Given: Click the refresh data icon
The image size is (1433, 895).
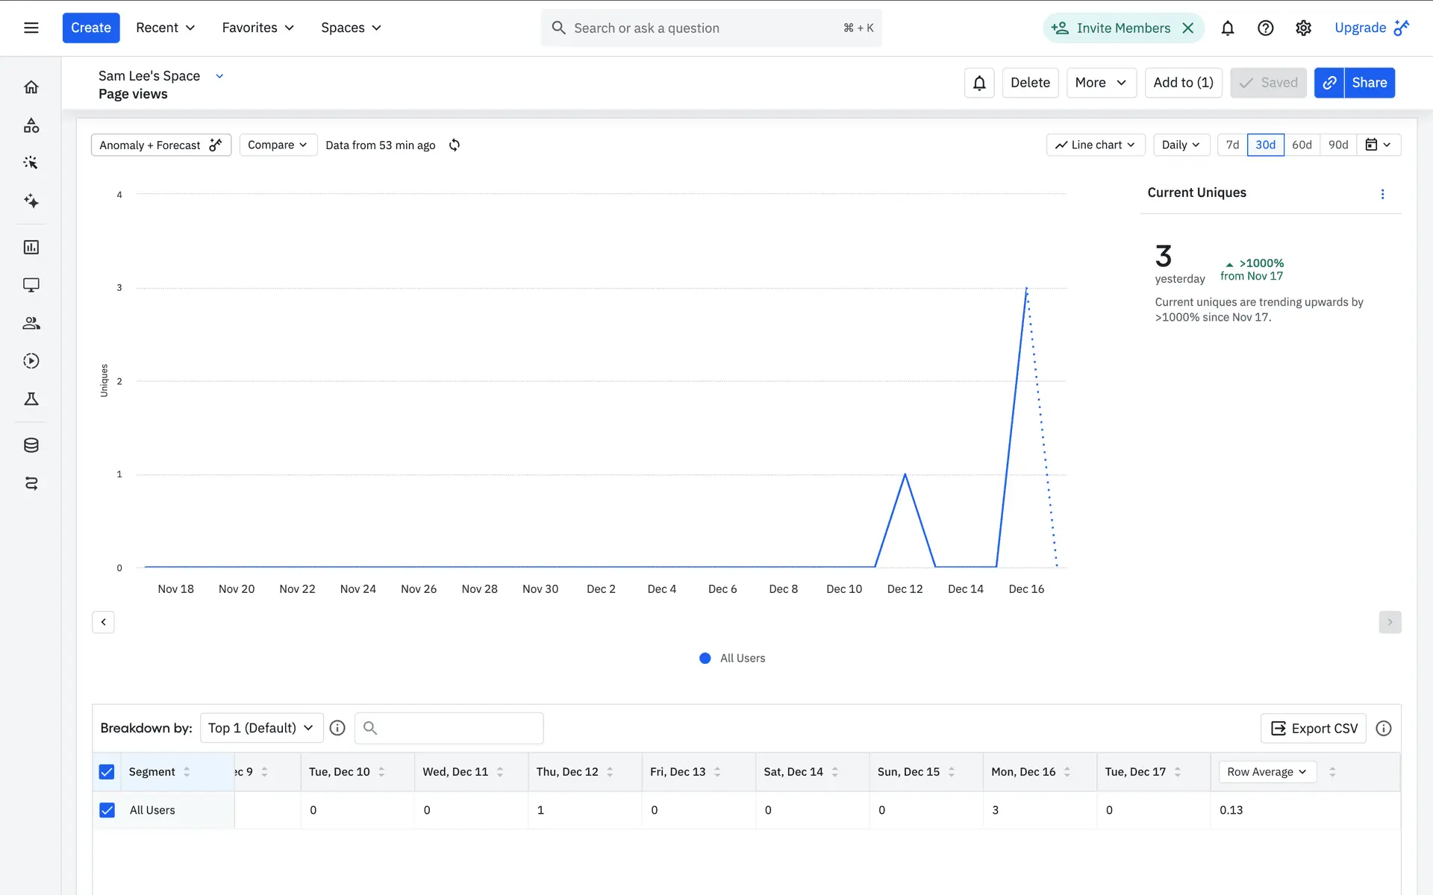Looking at the screenshot, I should click(x=455, y=145).
